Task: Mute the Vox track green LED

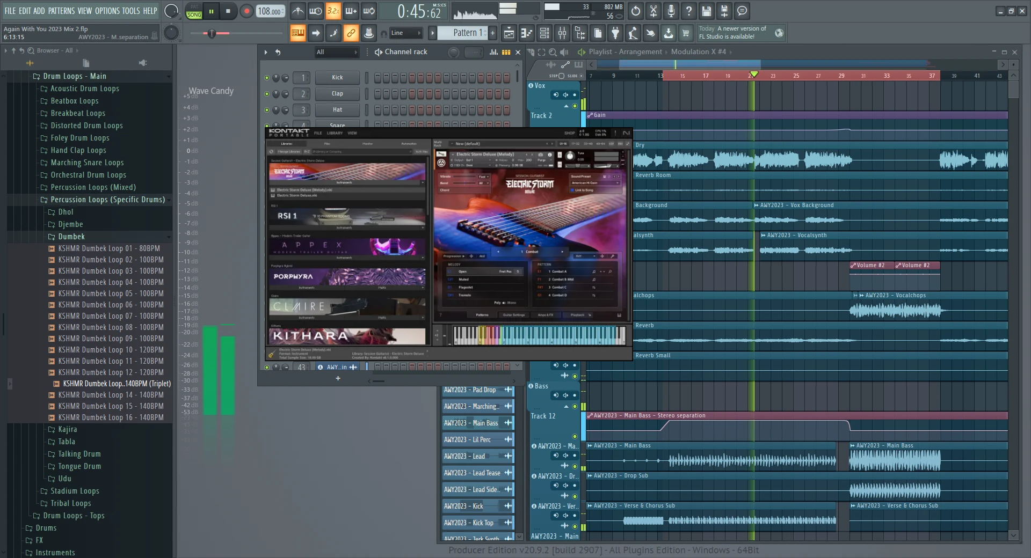Action: (575, 106)
